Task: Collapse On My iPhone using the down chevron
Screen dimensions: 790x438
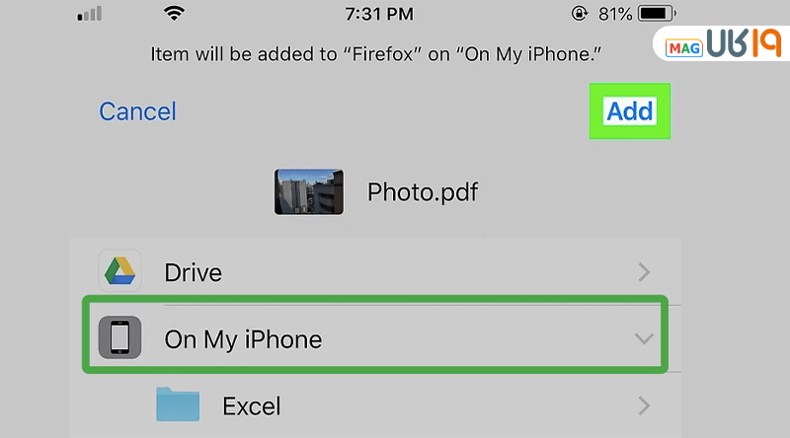Action: point(644,339)
